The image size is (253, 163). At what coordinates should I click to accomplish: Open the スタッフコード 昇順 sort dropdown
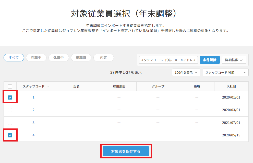pos(226,72)
